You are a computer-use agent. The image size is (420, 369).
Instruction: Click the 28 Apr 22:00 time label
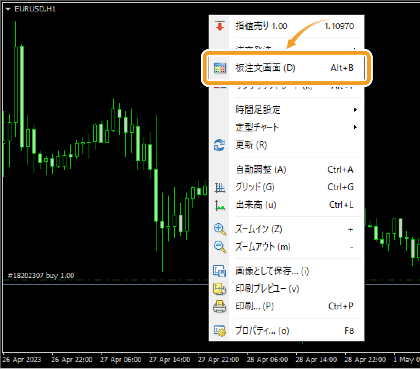pos(365,359)
